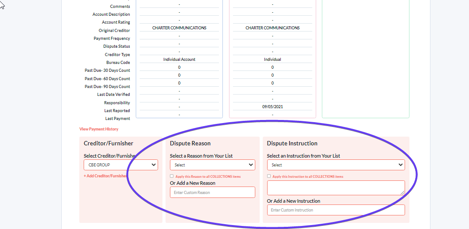The height and width of the screenshot is (229, 469).
Task: Expand the CBE GROUP creditor dropdown
Action: (120, 165)
